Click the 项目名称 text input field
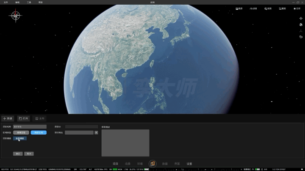The height and width of the screenshot is (171, 305). pyautogui.click(x=30, y=127)
